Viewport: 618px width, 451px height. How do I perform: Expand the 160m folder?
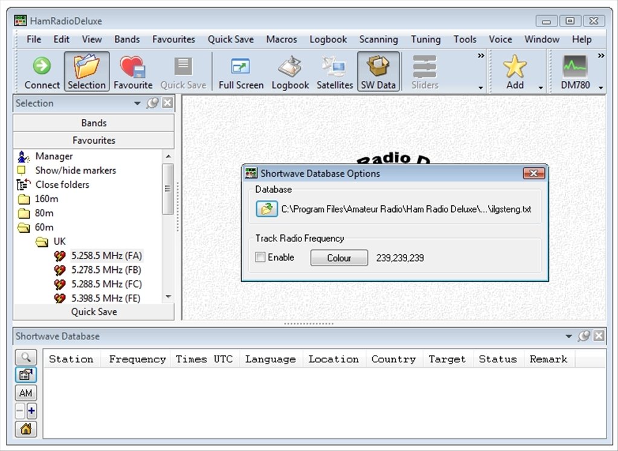click(x=24, y=199)
